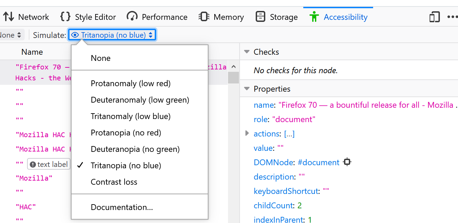Select the "Mozilla" tree row
Viewport: 458px width, 223px height.
point(34,178)
